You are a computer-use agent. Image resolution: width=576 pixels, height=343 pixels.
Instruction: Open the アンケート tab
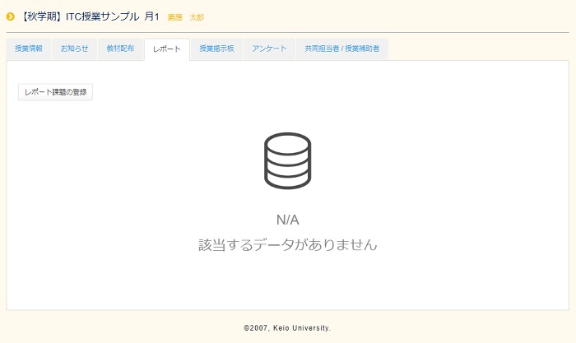270,49
